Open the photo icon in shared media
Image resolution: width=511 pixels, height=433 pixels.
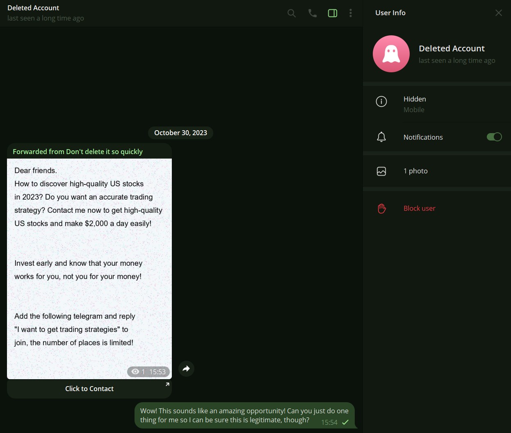click(381, 171)
